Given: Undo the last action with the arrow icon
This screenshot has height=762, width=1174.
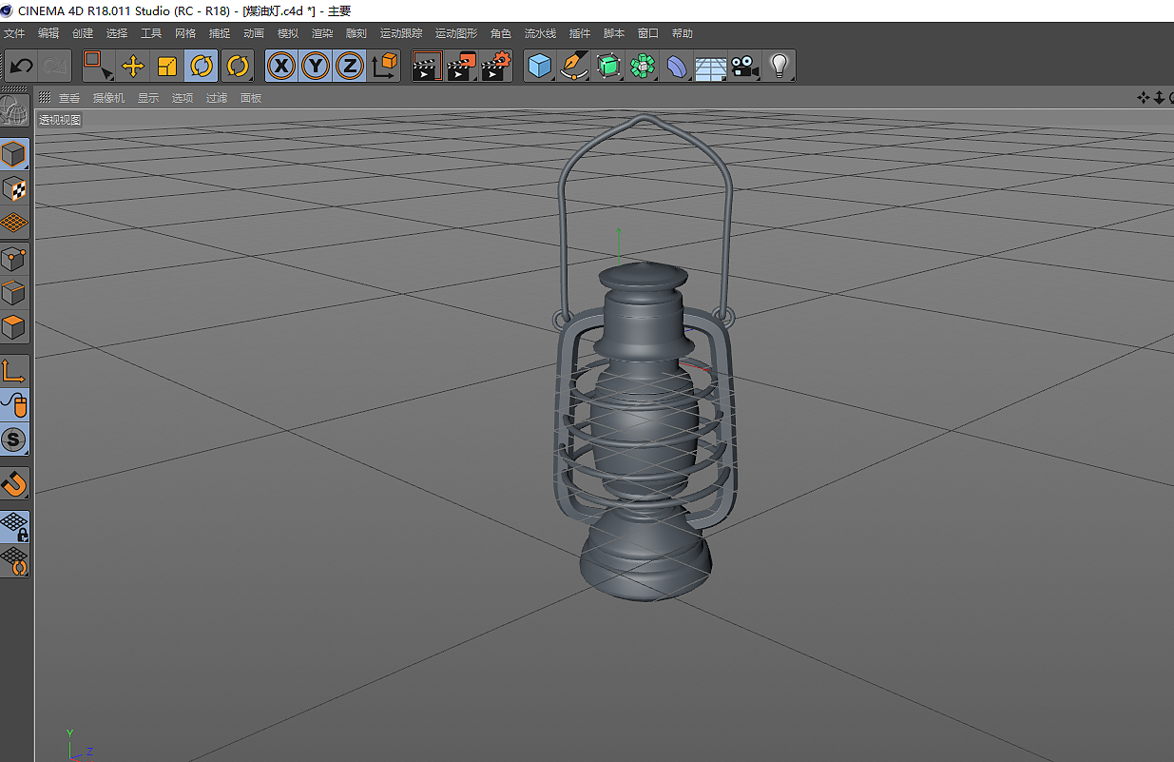Looking at the screenshot, I should tap(22, 66).
